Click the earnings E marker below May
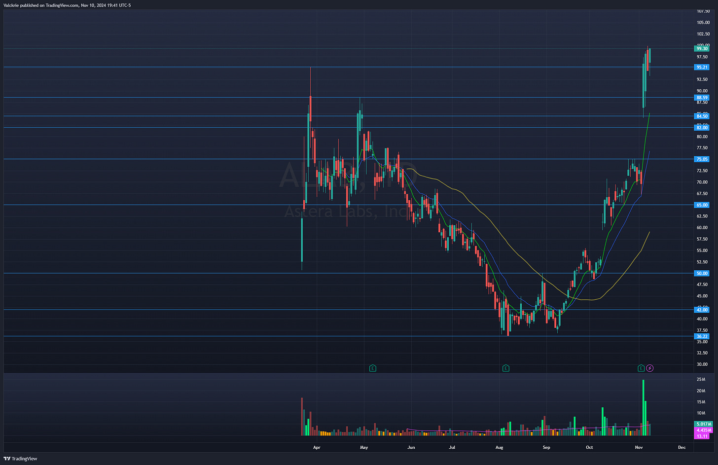718x465 pixels. (373, 368)
